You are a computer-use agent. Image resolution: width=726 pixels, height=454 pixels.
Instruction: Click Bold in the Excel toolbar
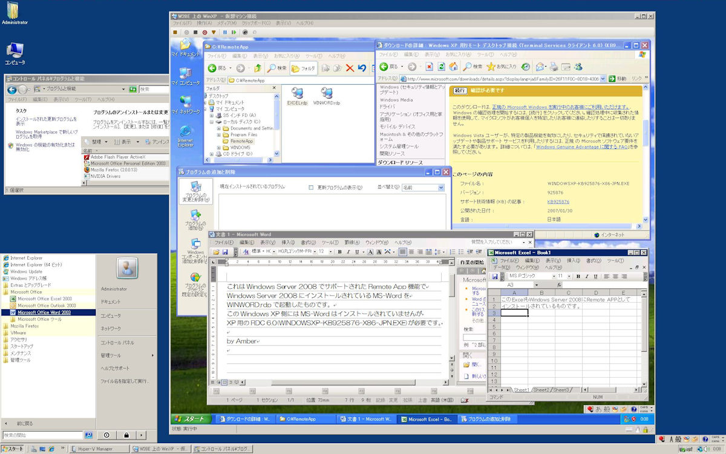[578, 276]
